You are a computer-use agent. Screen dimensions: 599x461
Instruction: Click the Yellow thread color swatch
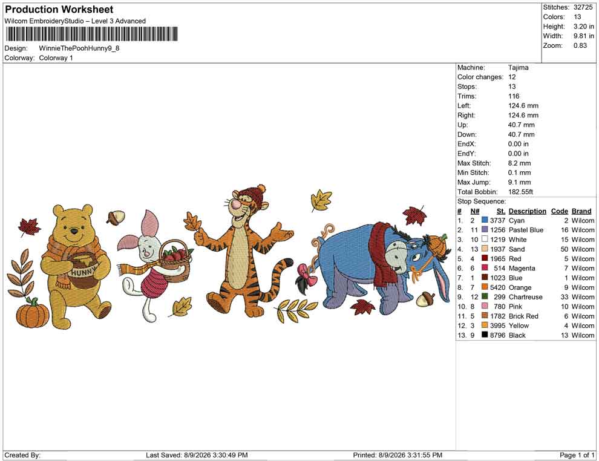pos(485,325)
